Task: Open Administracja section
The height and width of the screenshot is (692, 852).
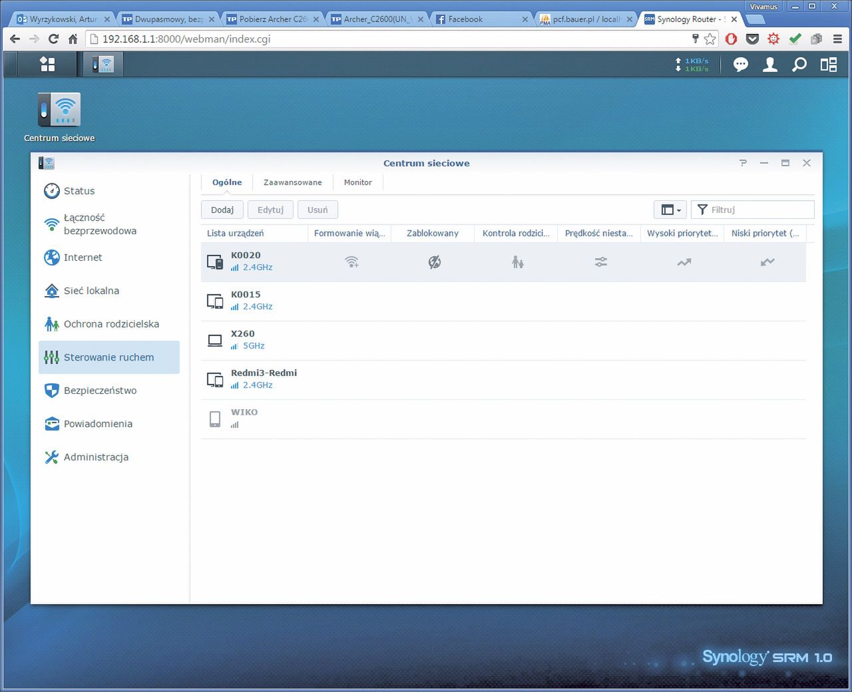Action: click(109, 457)
